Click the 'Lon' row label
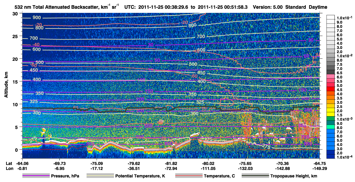Viewport: 355px width, 182px height. (x=10, y=168)
